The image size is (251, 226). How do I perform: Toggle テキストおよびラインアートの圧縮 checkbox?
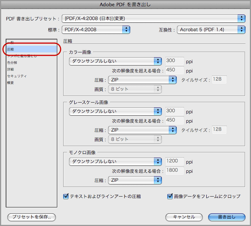click(66, 196)
